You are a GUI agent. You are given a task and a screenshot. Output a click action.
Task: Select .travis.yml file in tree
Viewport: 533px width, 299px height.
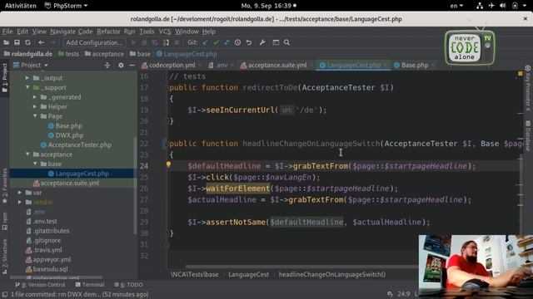tap(44, 250)
